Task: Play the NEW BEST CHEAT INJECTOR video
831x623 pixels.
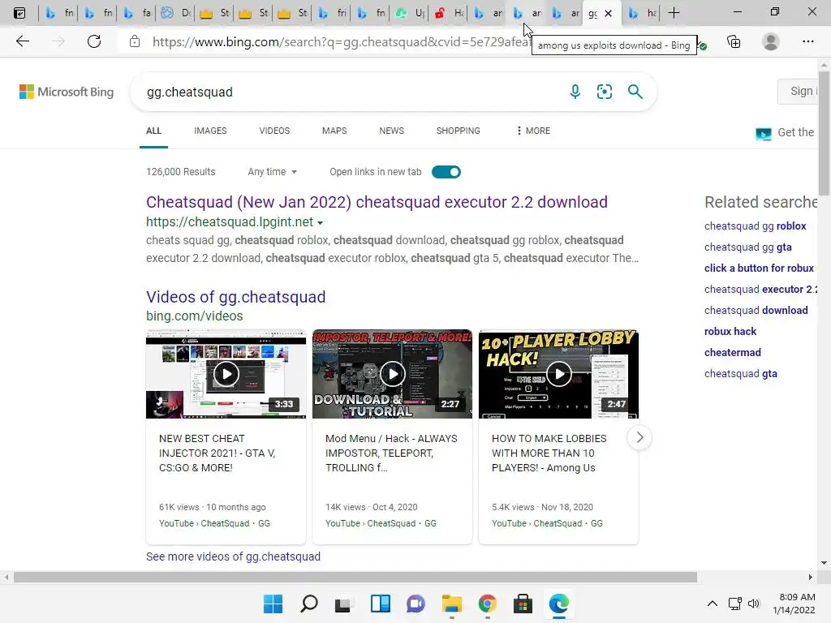Action: point(226,374)
